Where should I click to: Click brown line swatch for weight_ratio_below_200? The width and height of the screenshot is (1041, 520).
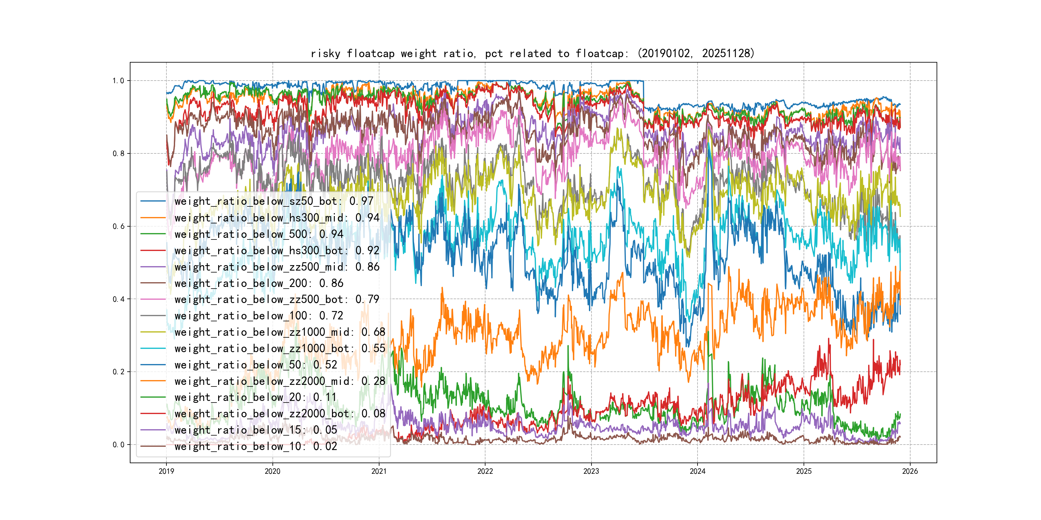(153, 283)
